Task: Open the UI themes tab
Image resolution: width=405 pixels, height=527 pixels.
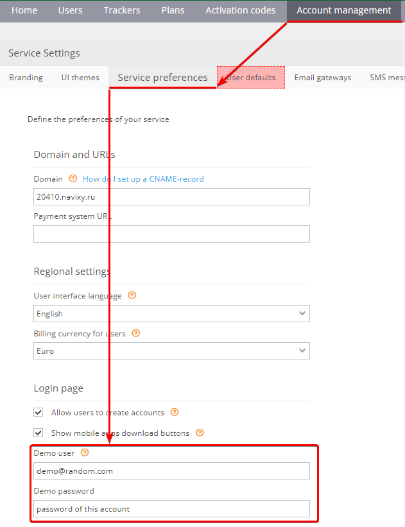Action: [80, 78]
